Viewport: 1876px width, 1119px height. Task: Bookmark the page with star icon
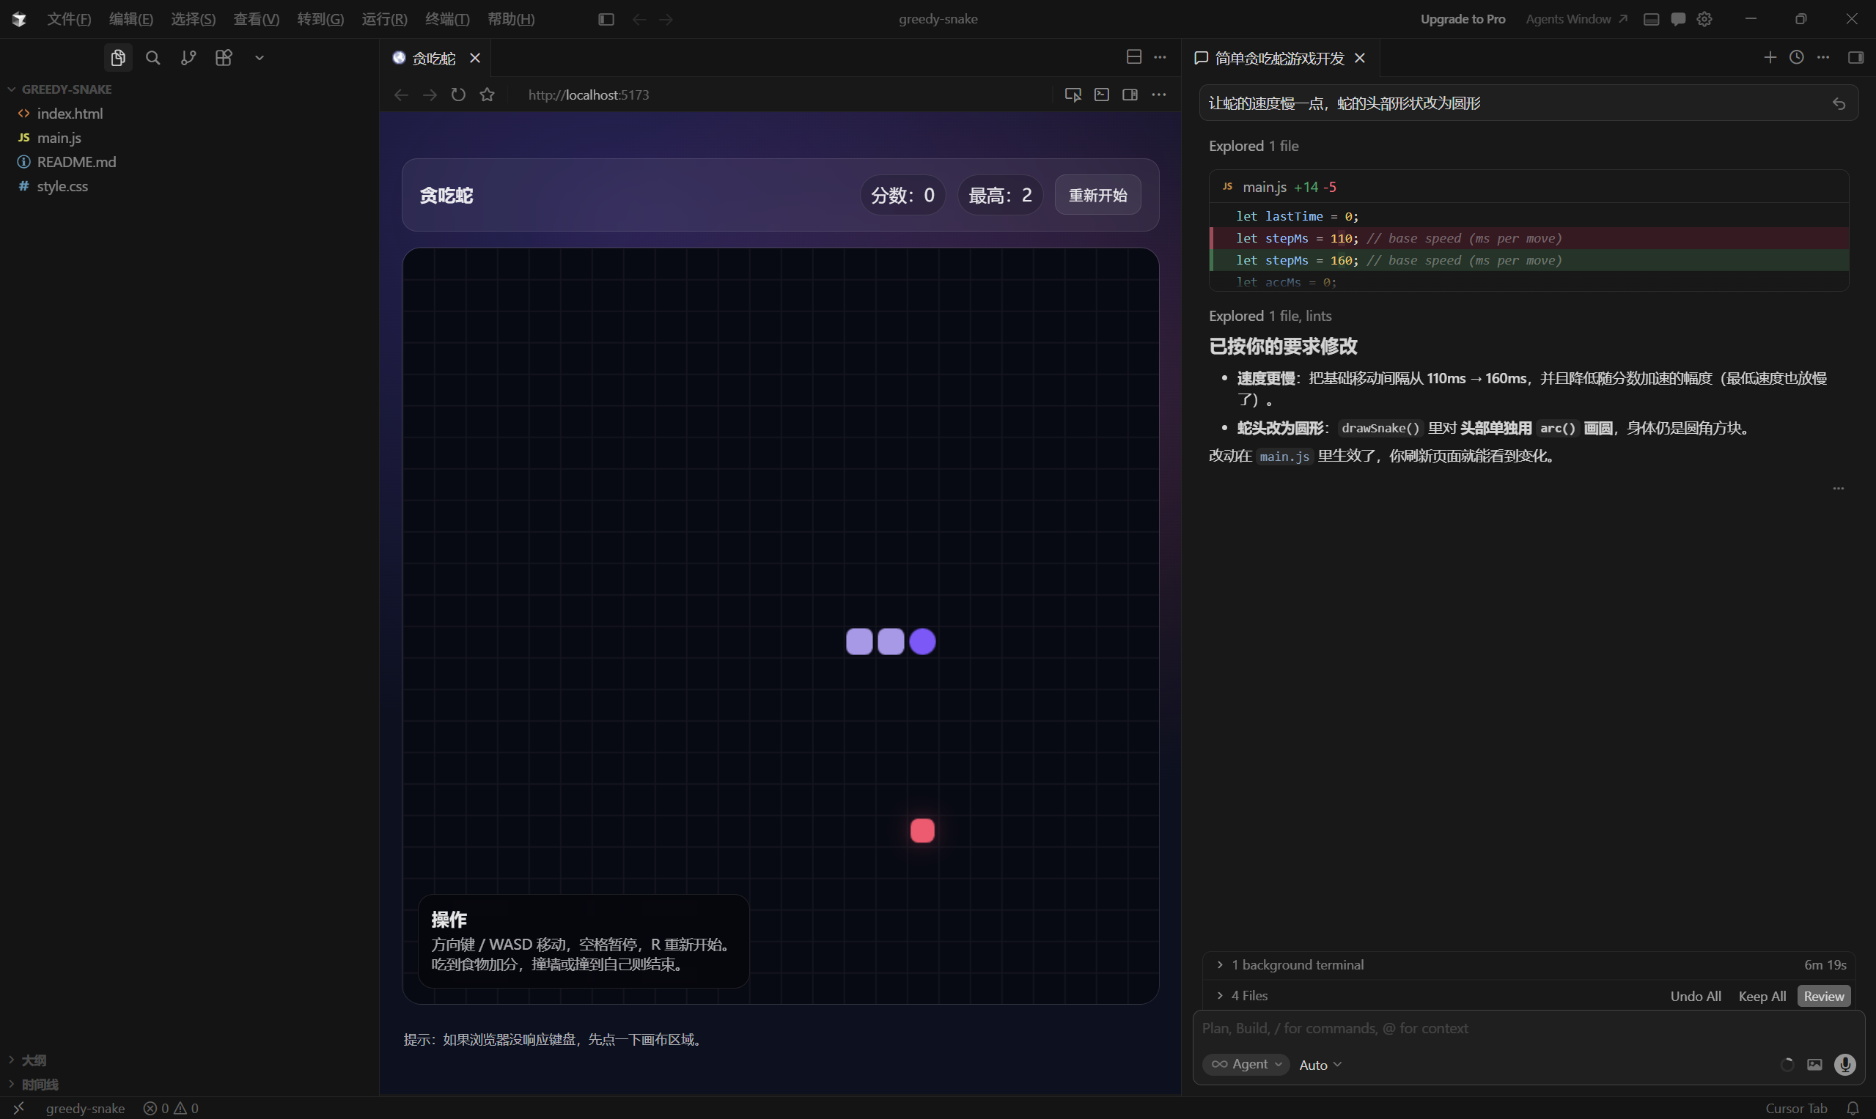pos(488,95)
